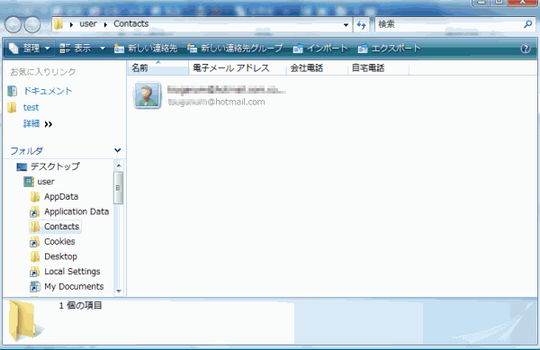Click the Import (インポート) toolbar icon
This screenshot has width=540, height=350.
tap(298, 49)
